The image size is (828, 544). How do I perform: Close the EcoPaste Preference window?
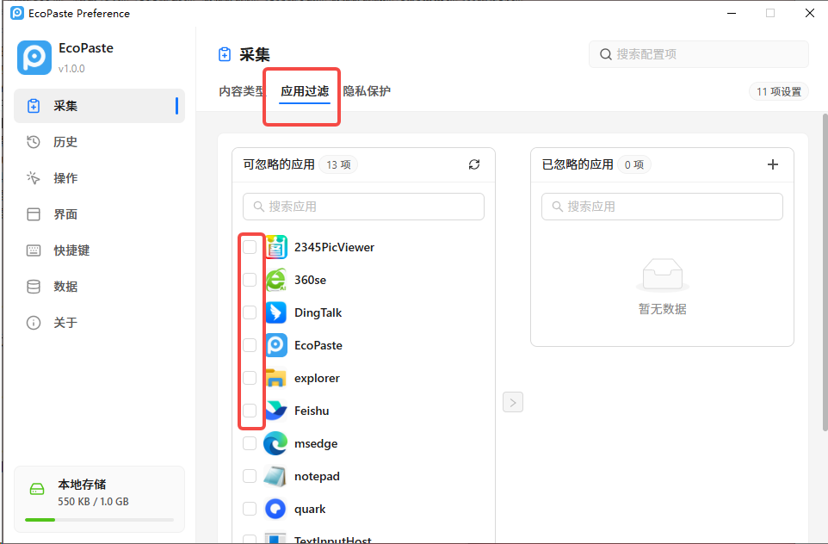[x=810, y=13]
